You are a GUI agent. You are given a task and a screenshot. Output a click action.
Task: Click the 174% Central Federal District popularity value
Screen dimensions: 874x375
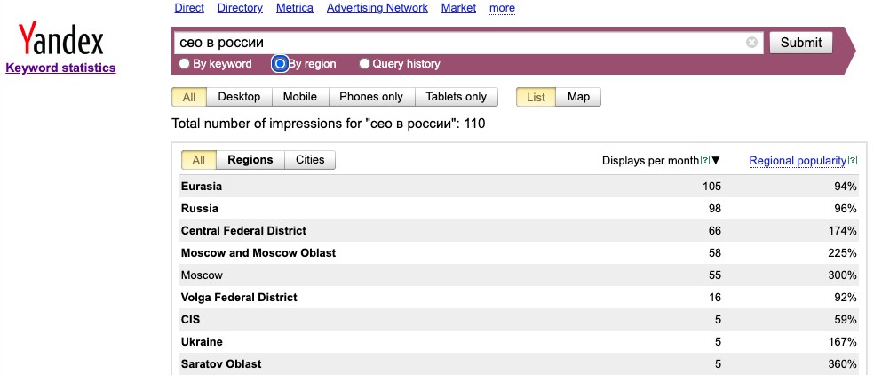click(x=843, y=230)
